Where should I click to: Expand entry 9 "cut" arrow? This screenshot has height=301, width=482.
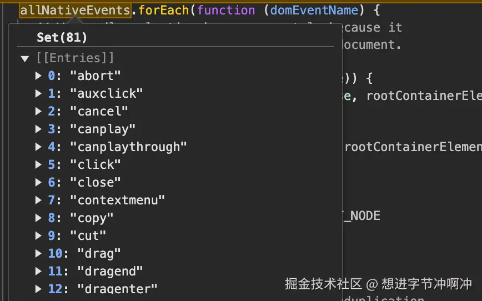pos(38,235)
